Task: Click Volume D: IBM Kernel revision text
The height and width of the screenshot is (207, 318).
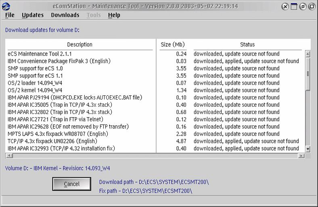Action: pyautogui.click(x=58, y=168)
